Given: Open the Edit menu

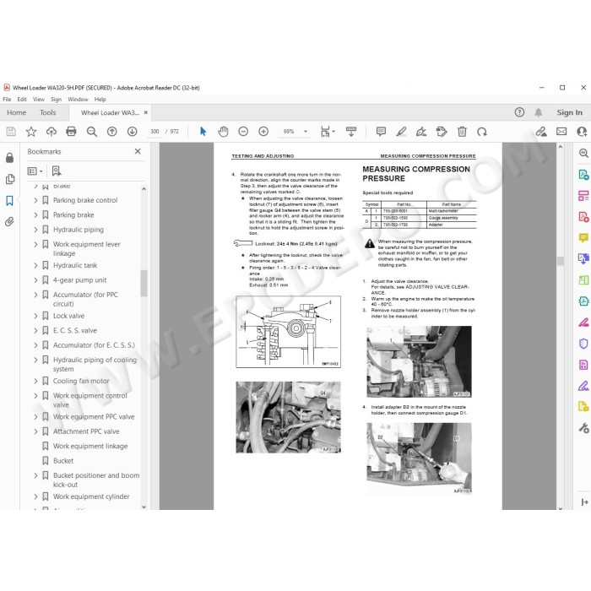Looking at the screenshot, I should coord(22,100).
